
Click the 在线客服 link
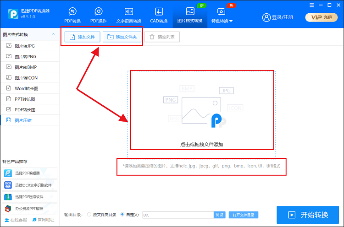[x=16, y=220]
